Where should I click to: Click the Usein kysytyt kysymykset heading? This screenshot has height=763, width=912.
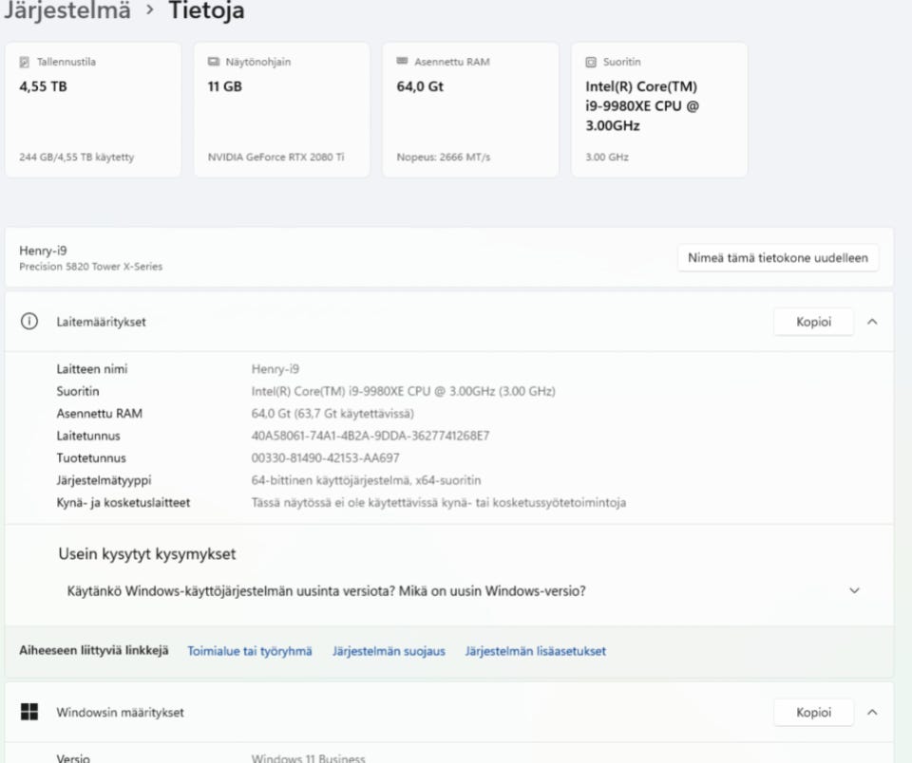click(147, 554)
